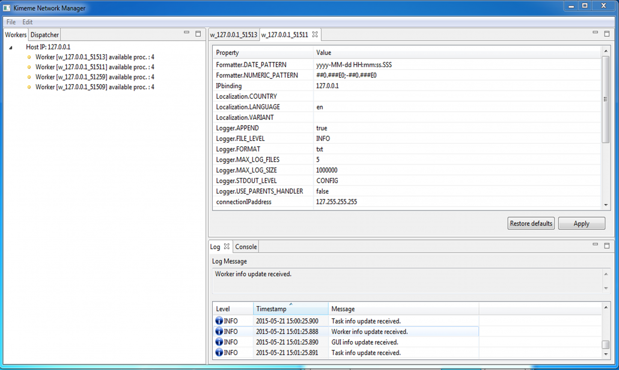Click the connectionIPaddress value 127.255.255.255
Screen dimensions: 619x370
[x=337, y=202]
